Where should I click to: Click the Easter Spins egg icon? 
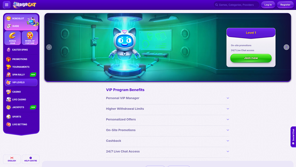click(x=8, y=50)
